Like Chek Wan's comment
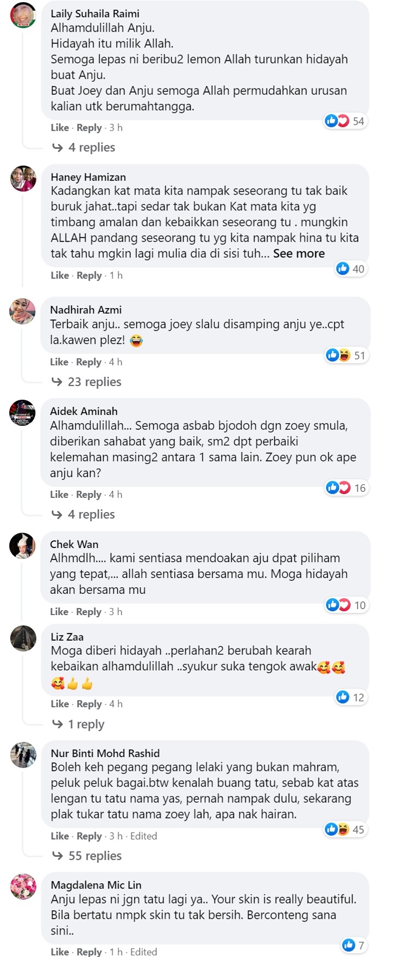 tap(59, 612)
